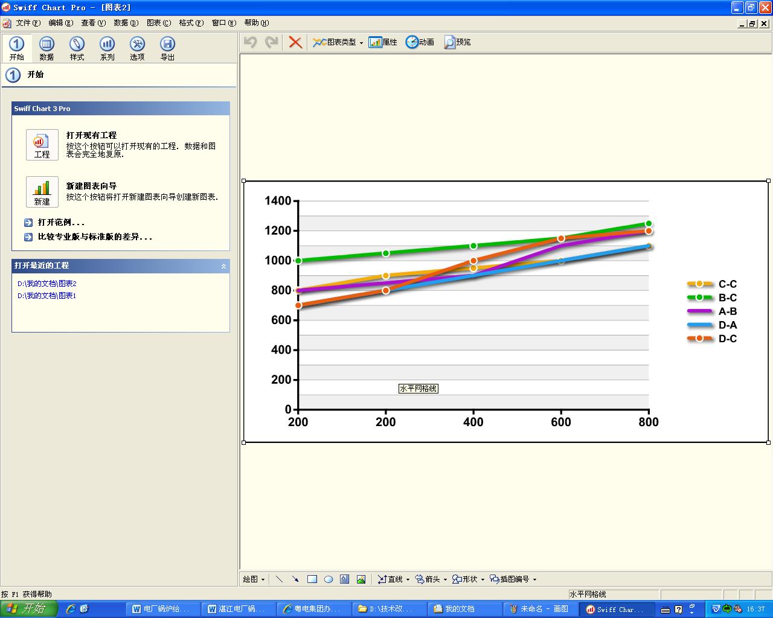Expand the 图表类型 chart type dropdown
This screenshot has width=773, height=618.
361,43
